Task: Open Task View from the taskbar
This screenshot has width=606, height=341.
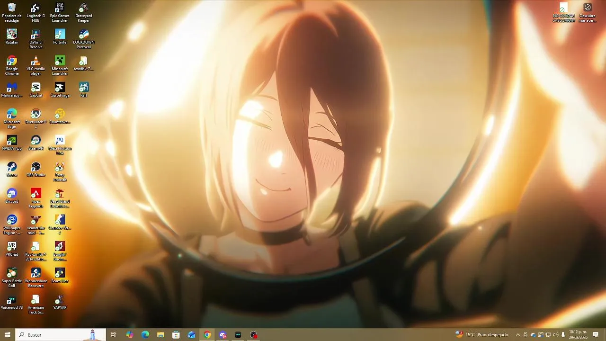Action: [114, 335]
